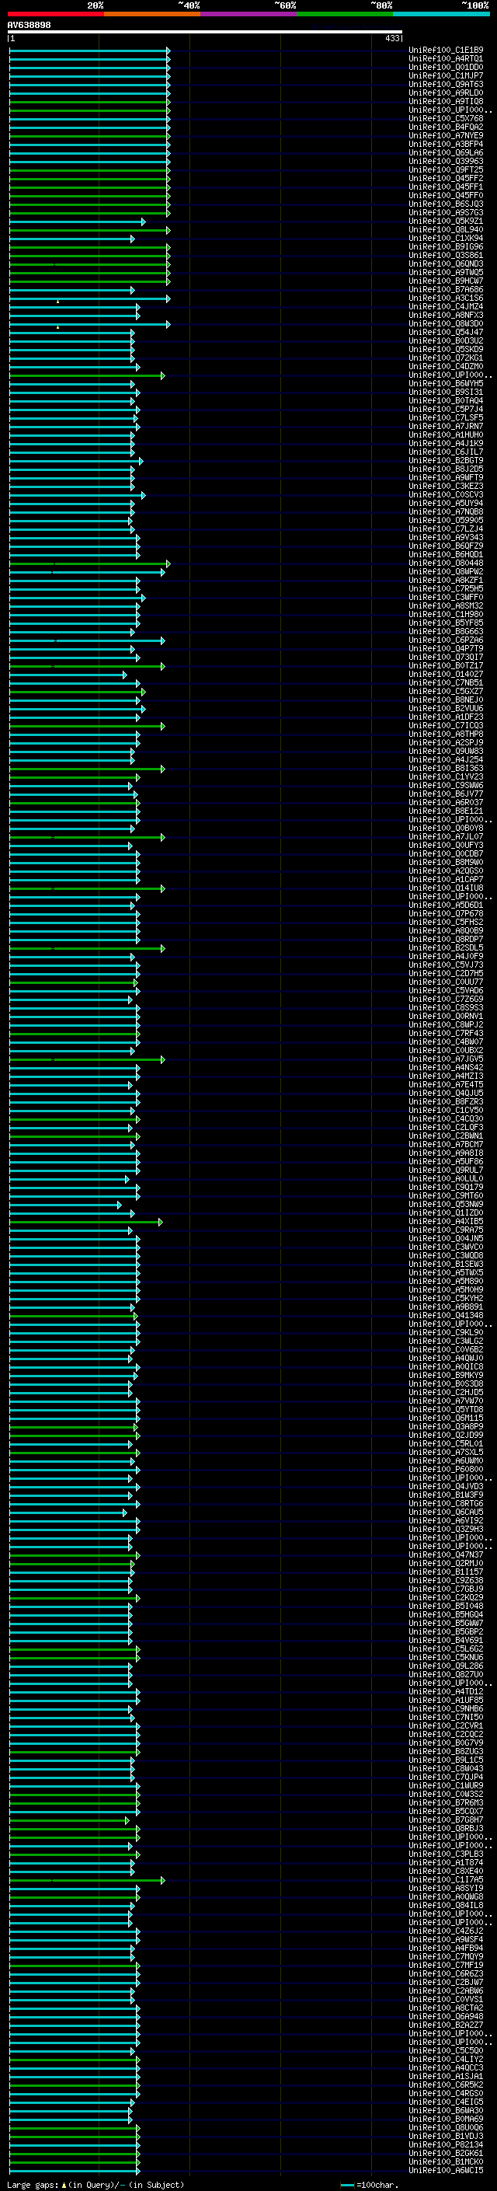Click the query end position 433
The image size is (497, 2191).
click(x=391, y=38)
